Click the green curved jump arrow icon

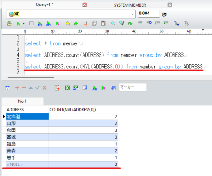tap(130, 24)
